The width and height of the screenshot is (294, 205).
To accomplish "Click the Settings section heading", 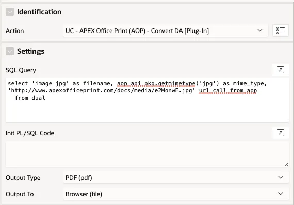I will tap(31, 51).
